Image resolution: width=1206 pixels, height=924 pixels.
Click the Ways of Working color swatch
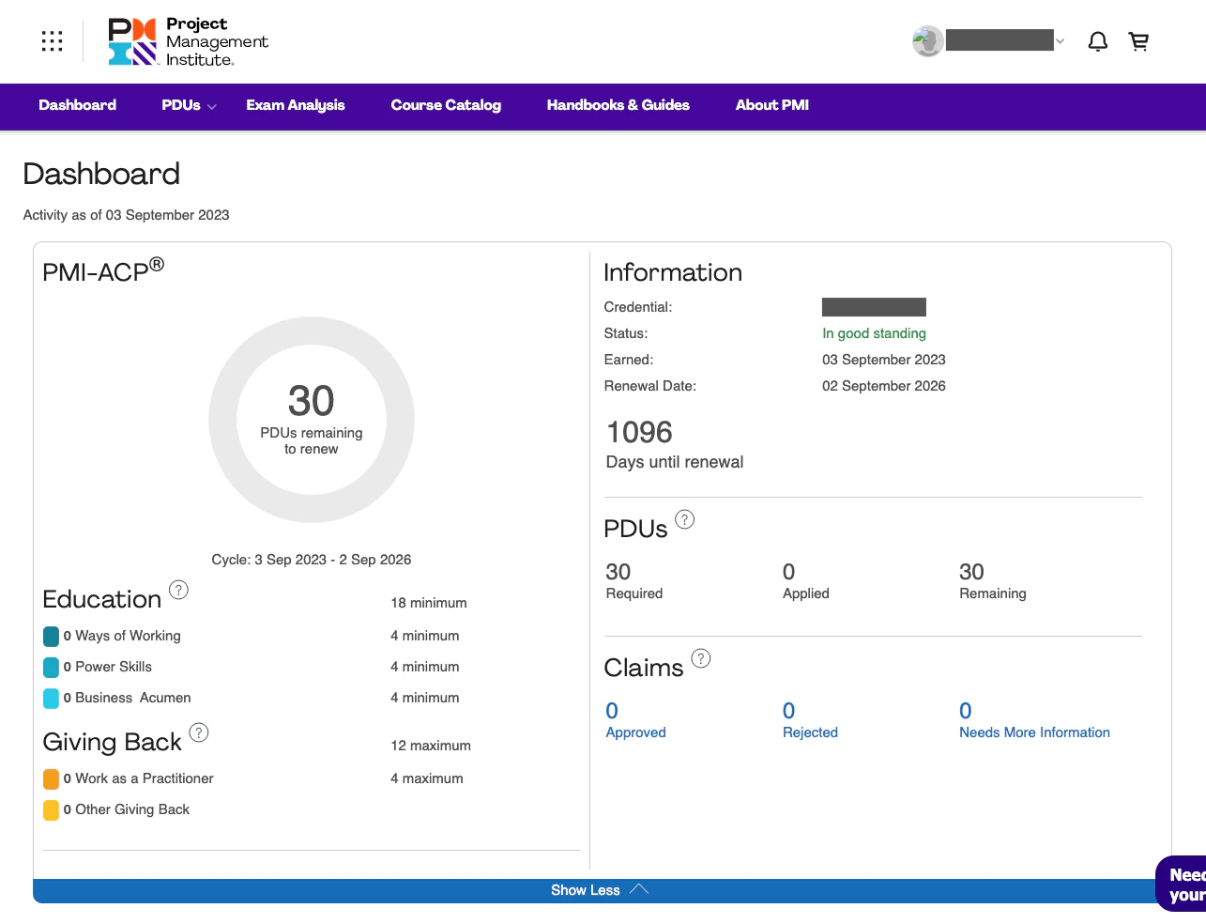pos(52,637)
